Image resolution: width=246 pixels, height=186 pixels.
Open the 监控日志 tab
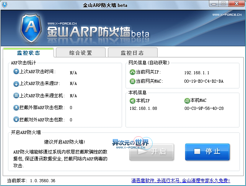pos(132,53)
